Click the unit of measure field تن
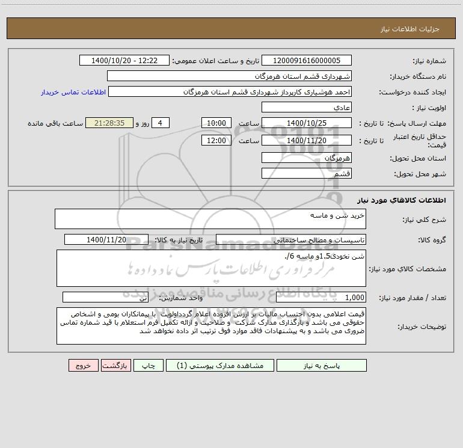The height and width of the screenshot is (448, 463). tap(105, 298)
